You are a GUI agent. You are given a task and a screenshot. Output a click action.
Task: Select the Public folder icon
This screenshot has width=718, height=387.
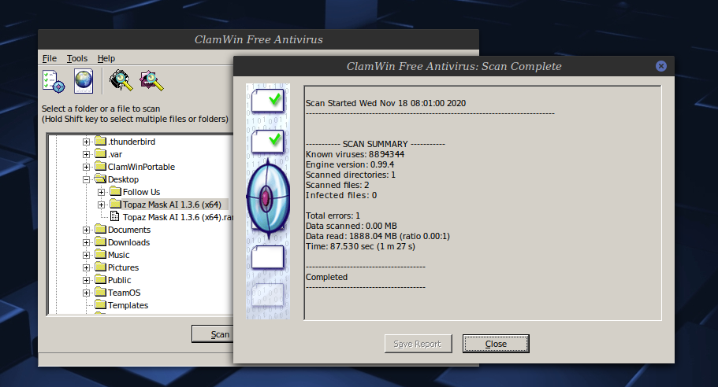(101, 279)
